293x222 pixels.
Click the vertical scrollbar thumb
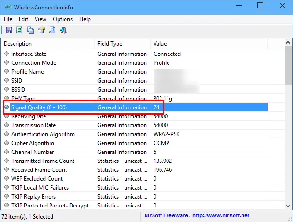288,65
